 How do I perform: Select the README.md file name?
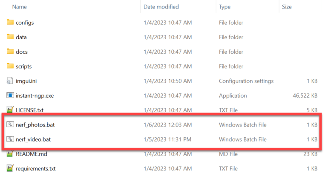tap(32, 154)
